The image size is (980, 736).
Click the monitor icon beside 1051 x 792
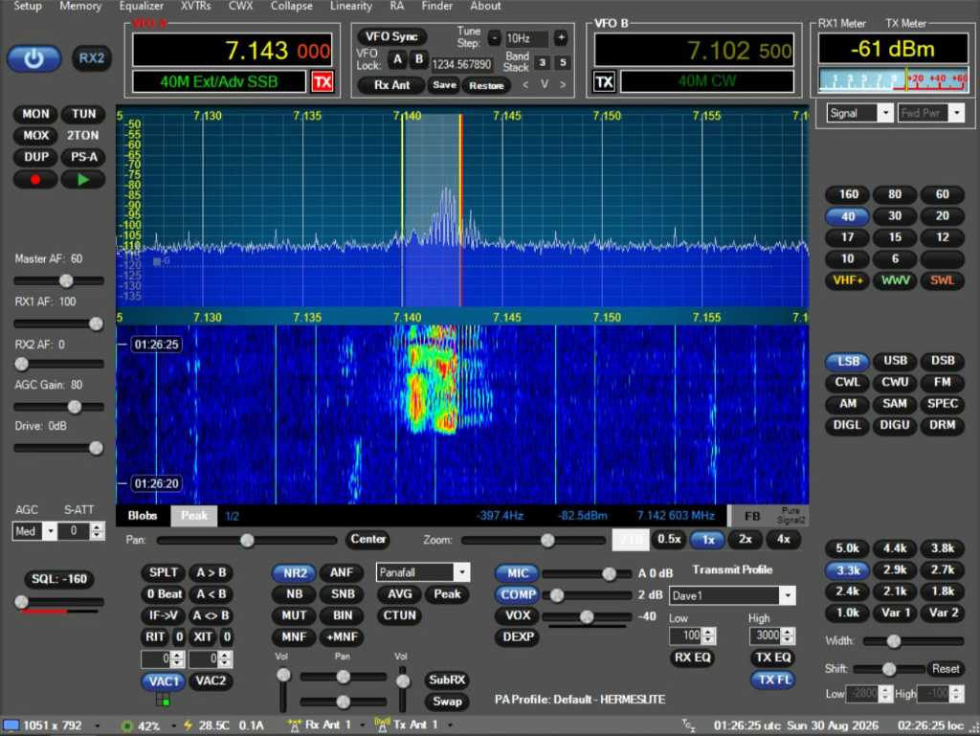point(11,725)
